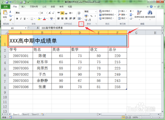Open 条件格式 conditional formatting
165x120 pixels.
pos(105,11)
